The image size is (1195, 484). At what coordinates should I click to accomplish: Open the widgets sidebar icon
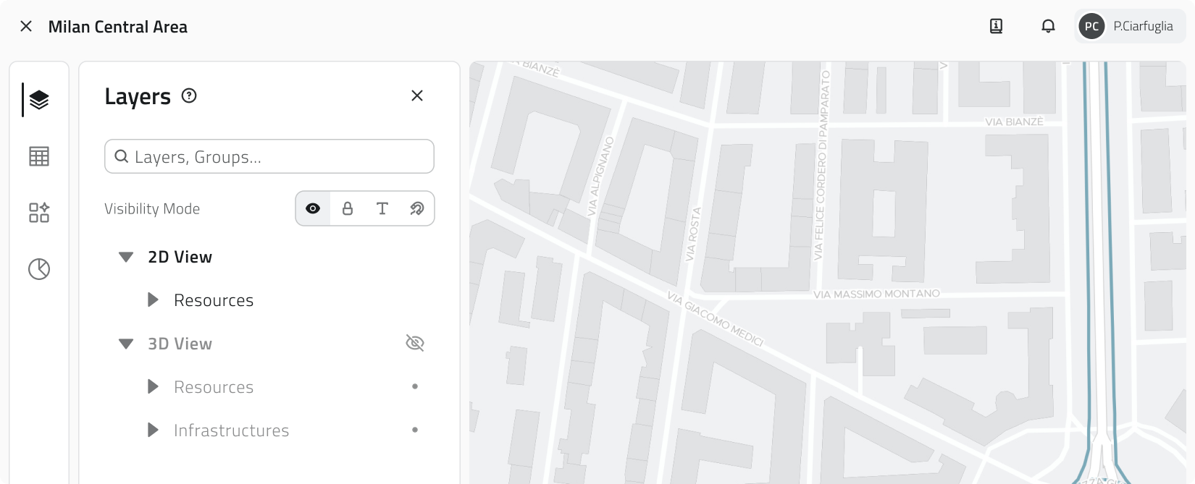[39, 213]
